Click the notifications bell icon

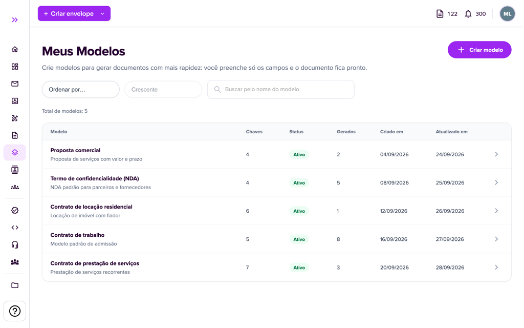pos(468,14)
